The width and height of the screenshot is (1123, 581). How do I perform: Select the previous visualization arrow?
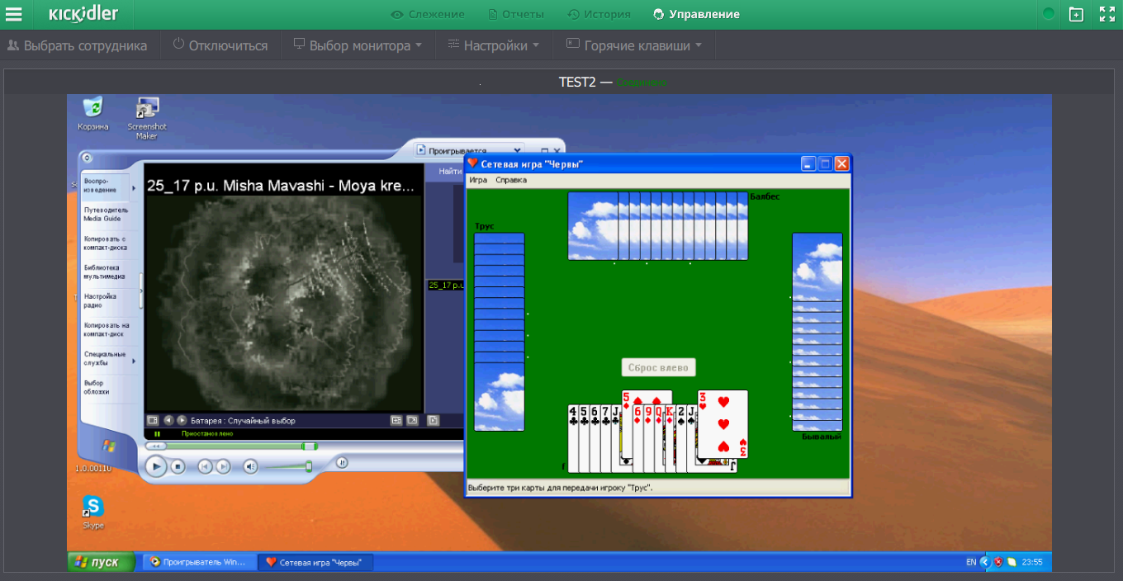[x=168, y=420]
